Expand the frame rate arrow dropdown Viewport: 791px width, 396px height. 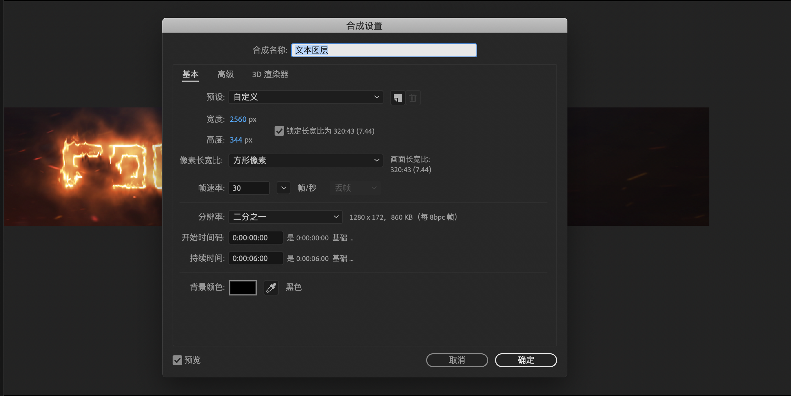(284, 188)
